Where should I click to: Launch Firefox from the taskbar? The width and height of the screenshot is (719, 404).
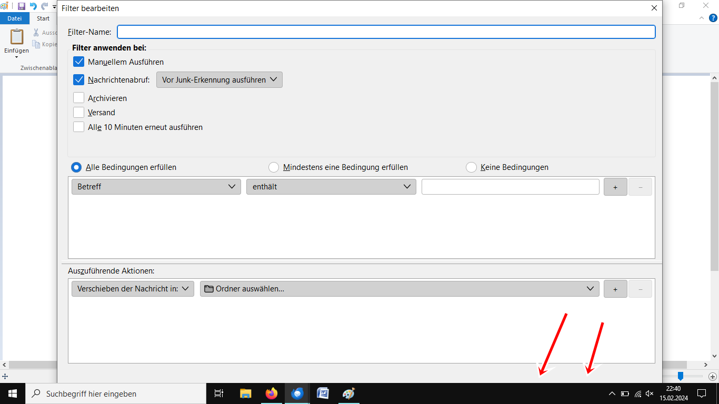(x=272, y=393)
